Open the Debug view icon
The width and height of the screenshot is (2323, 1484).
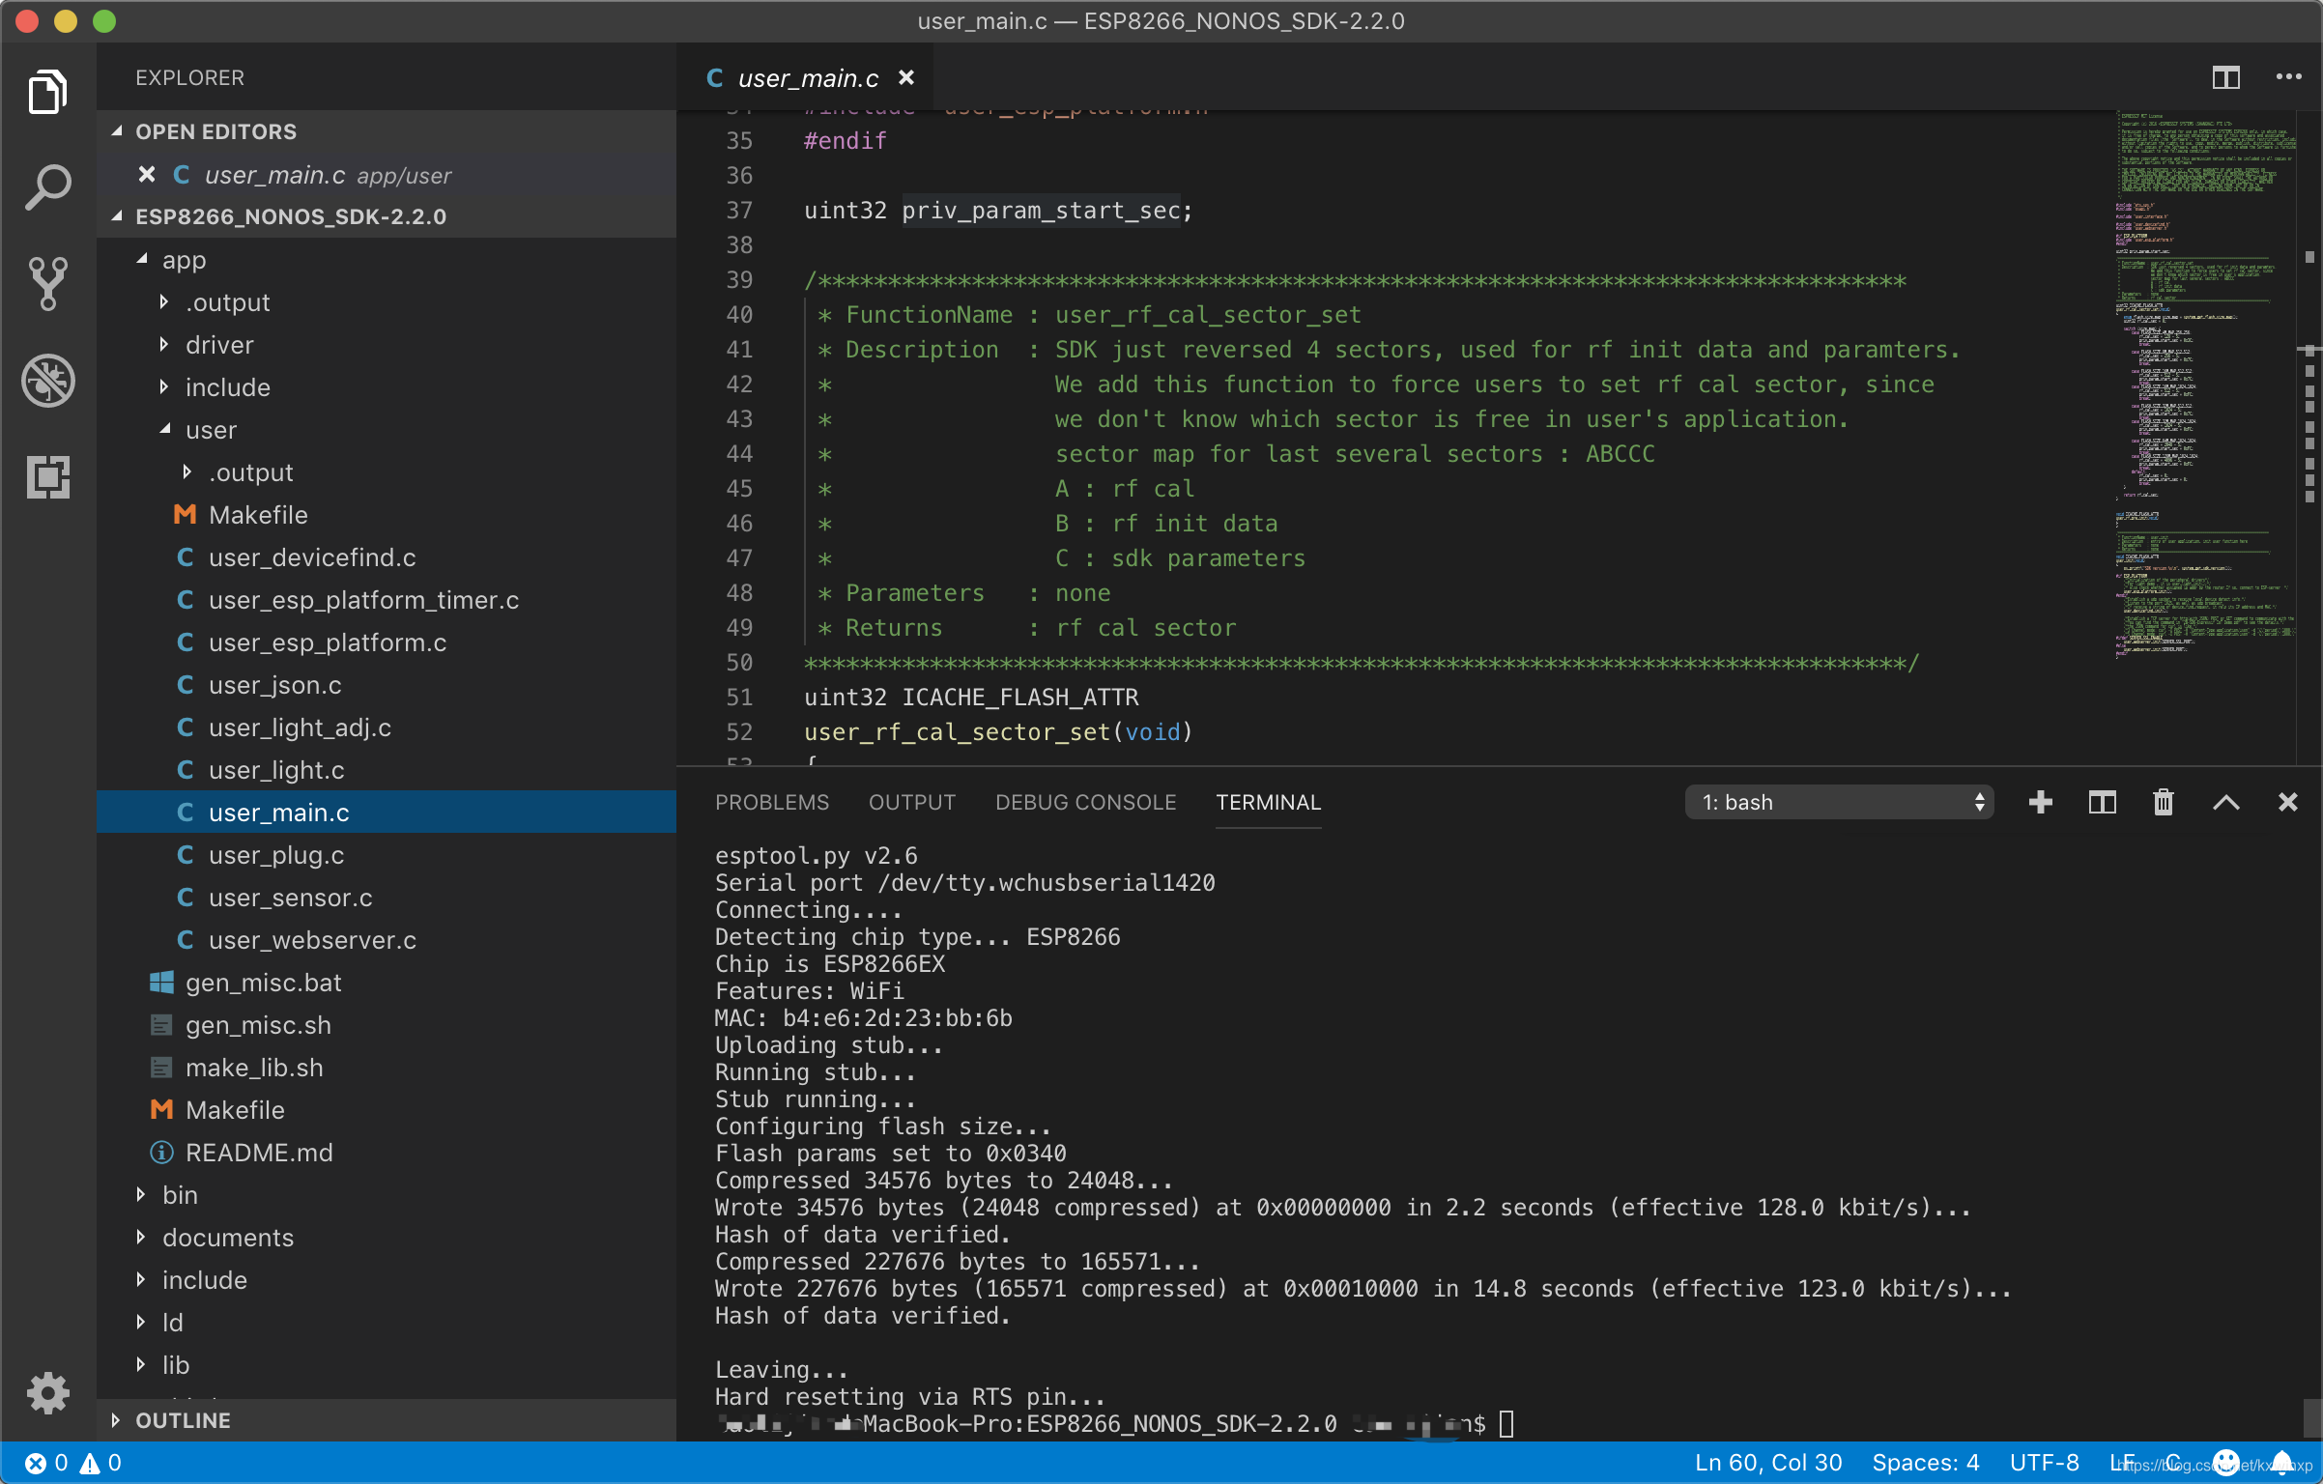pyautogui.click(x=47, y=381)
